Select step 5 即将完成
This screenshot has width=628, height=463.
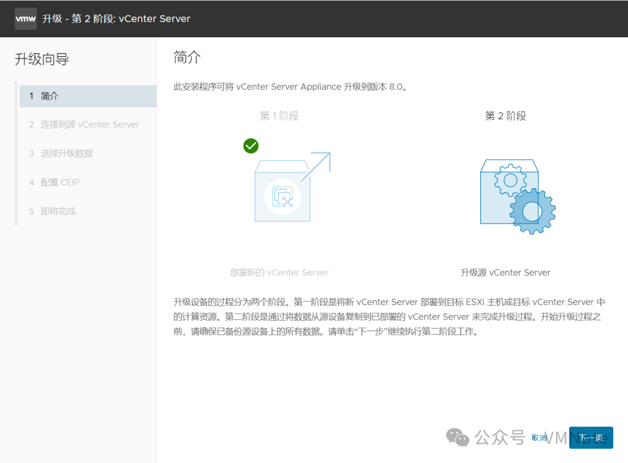click(x=52, y=211)
